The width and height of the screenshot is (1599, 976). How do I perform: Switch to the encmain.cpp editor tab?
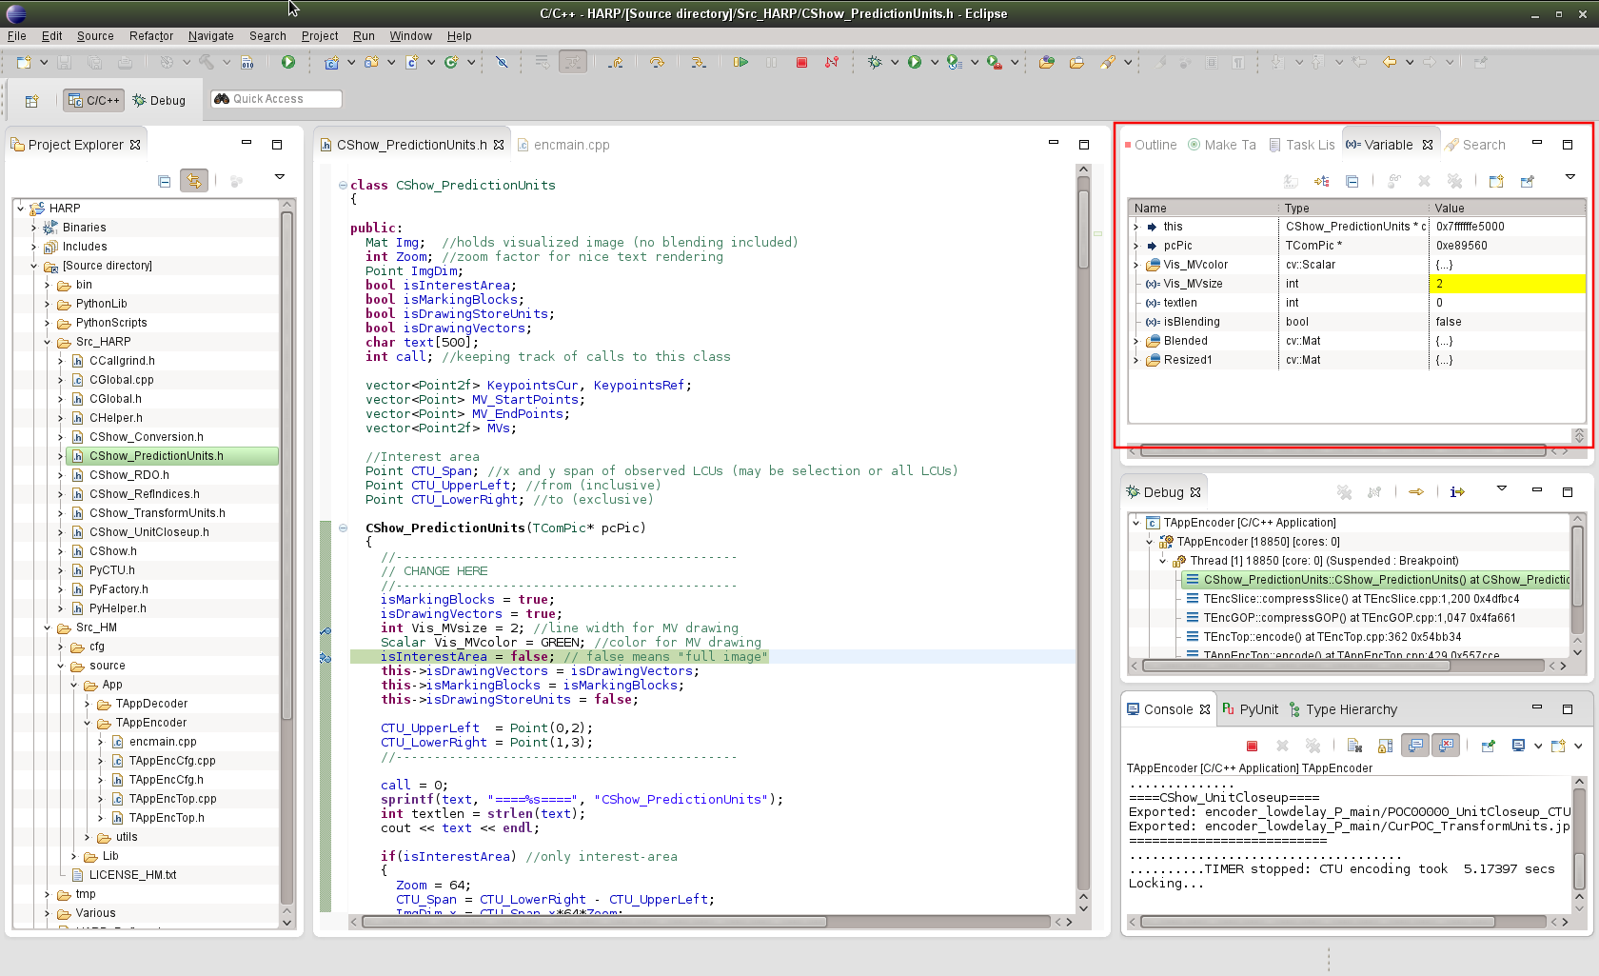pyautogui.click(x=570, y=145)
